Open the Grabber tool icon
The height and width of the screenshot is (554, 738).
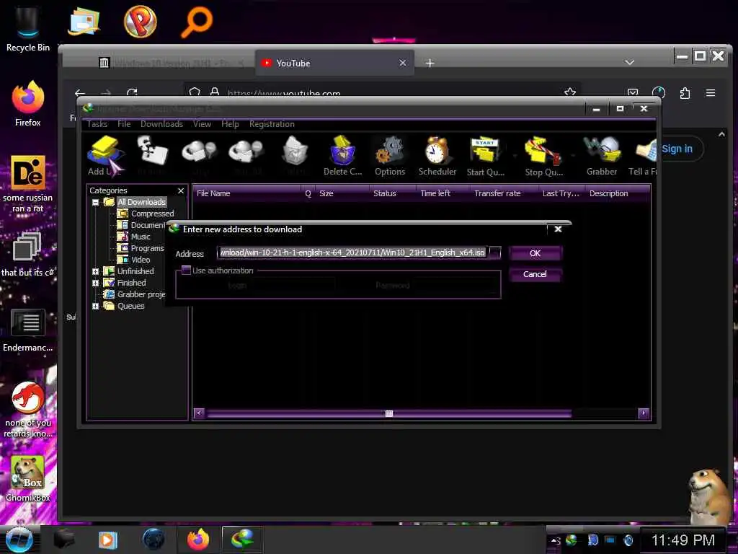602,156
